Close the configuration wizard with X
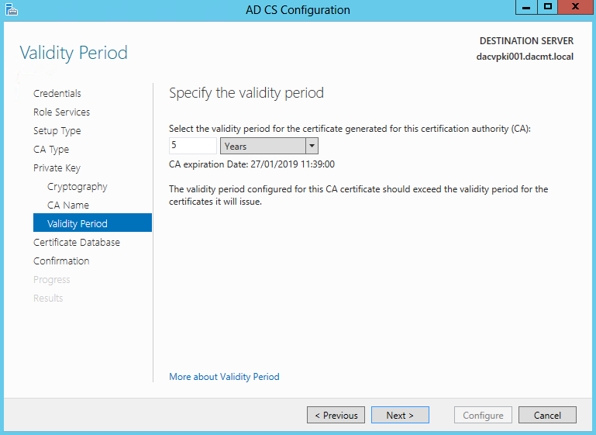596x435 pixels. [x=576, y=7]
